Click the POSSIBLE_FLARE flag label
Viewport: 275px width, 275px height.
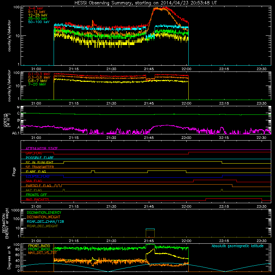(x=40, y=158)
